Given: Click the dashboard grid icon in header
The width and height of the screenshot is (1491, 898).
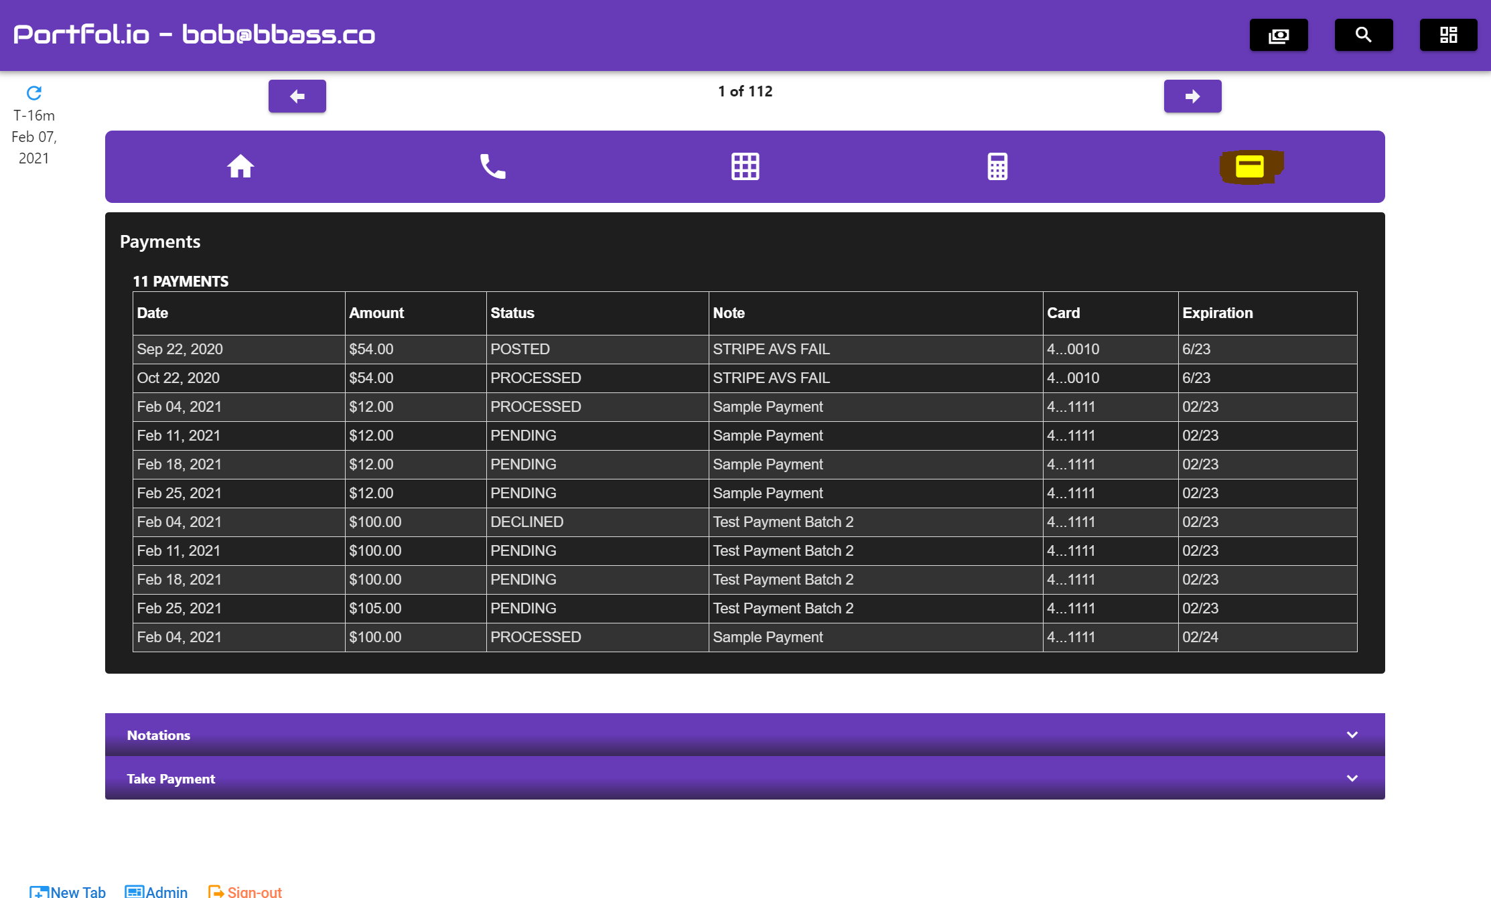Looking at the screenshot, I should [x=1448, y=35].
